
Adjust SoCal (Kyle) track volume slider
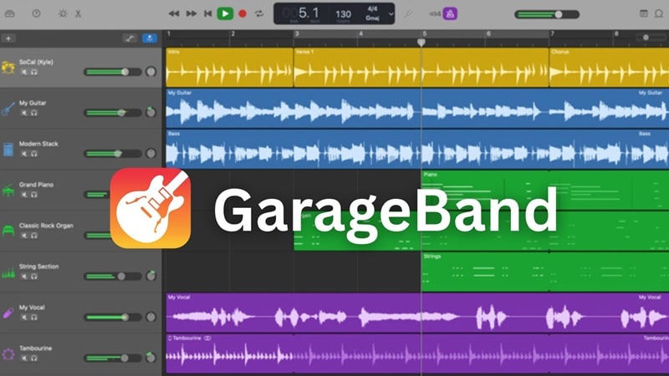(113, 72)
